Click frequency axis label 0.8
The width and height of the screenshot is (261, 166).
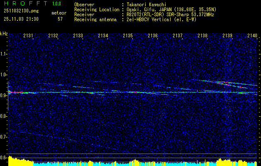3,116
